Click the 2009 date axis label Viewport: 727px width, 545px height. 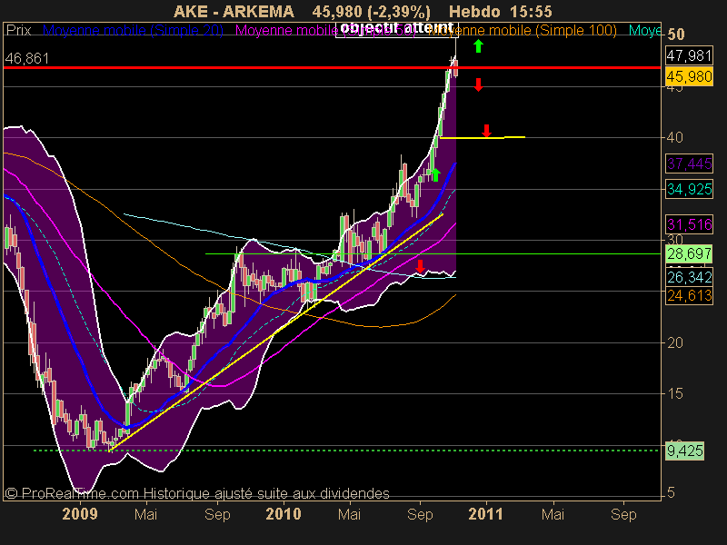click(80, 514)
